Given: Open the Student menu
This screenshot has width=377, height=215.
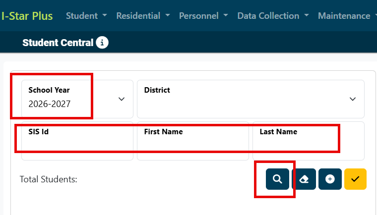Looking at the screenshot, I should 86,16.
